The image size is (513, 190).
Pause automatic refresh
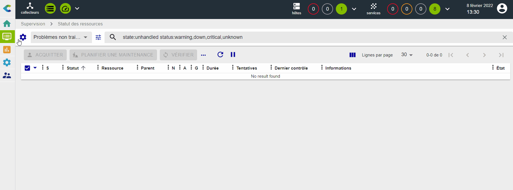click(233, 55)
